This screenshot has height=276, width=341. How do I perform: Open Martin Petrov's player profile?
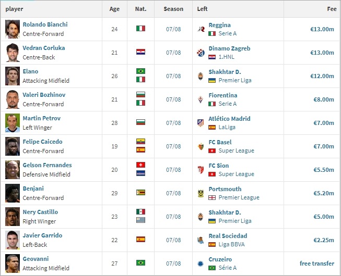click(x=42, y=118)
